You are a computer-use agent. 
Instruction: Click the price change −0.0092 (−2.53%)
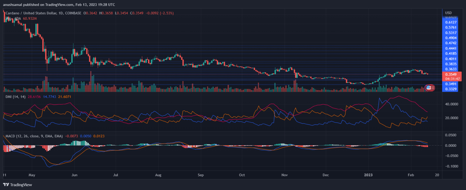pyautogui.click(x=160, y=13)
